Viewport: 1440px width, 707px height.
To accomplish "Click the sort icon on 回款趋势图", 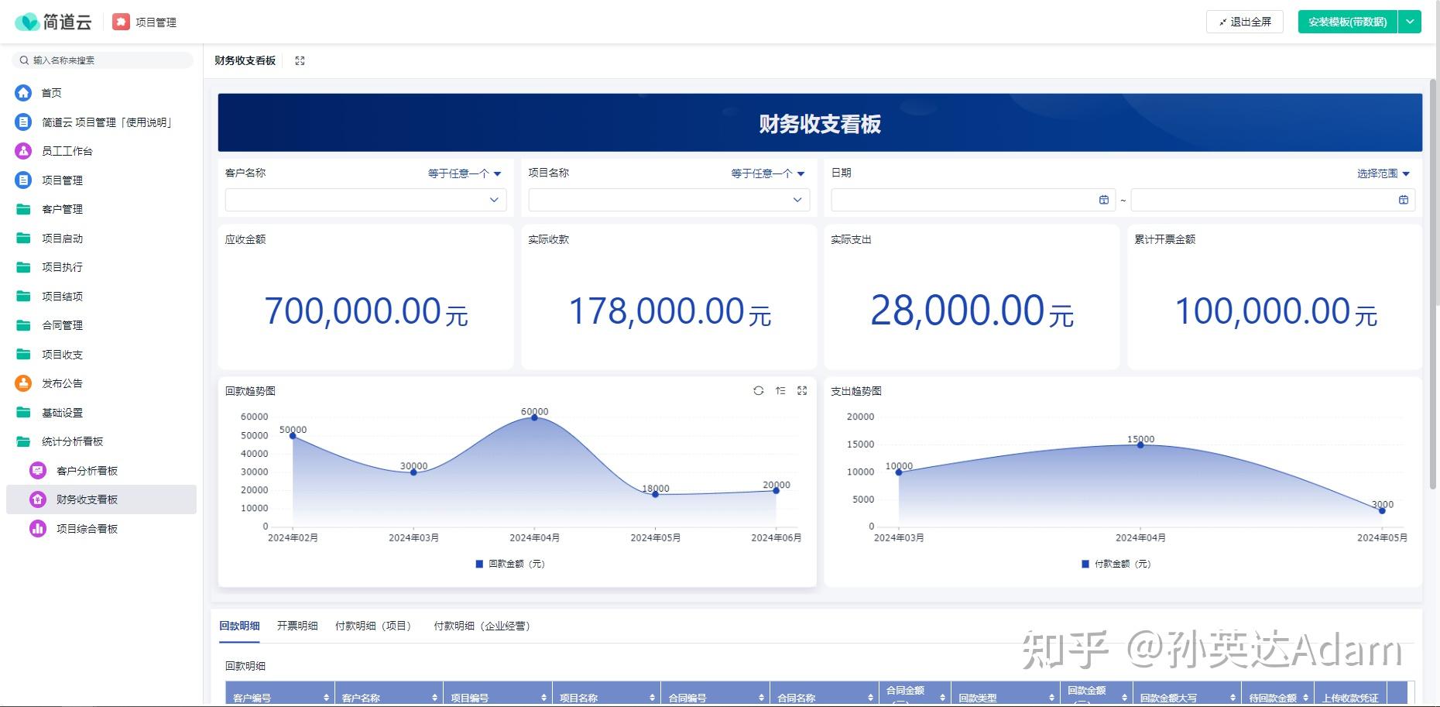I will click(x=780, y=391).
